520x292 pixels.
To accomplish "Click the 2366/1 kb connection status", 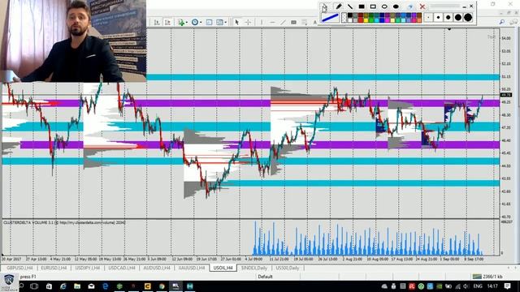I will point(487,277).
